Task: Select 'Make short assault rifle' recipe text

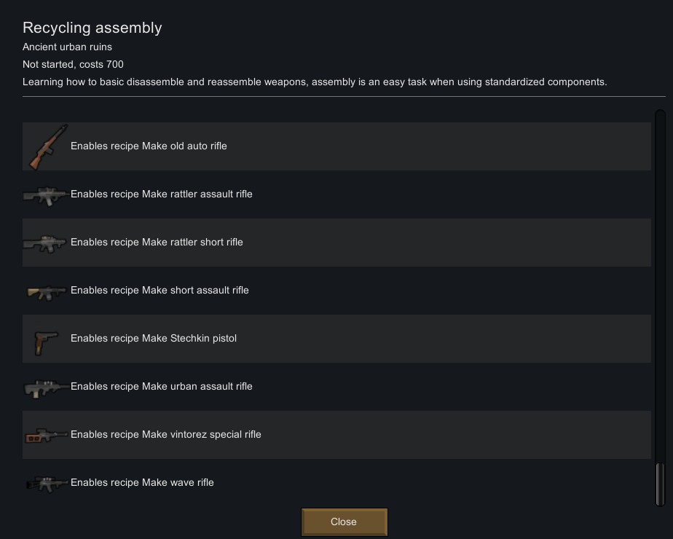Action: coord(195,290)
